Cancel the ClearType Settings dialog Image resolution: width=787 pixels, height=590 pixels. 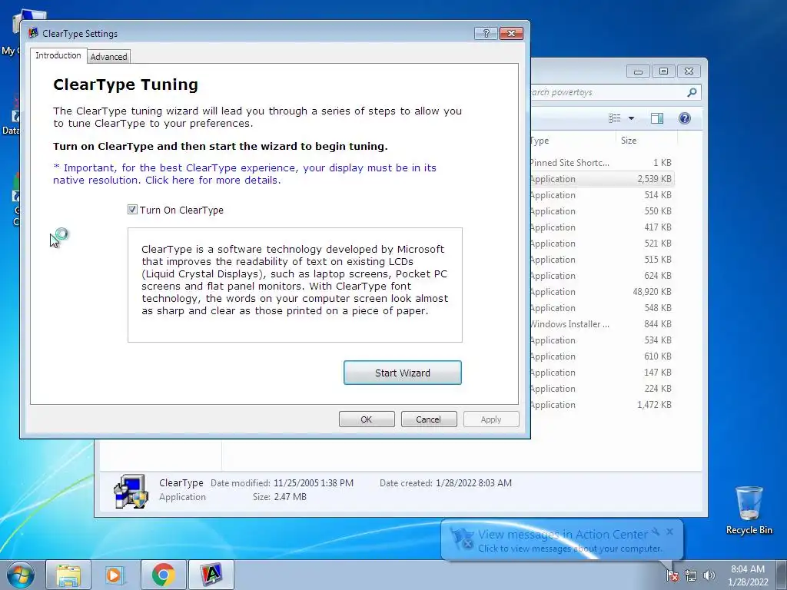pyautogui.click(x=429, y=419)
